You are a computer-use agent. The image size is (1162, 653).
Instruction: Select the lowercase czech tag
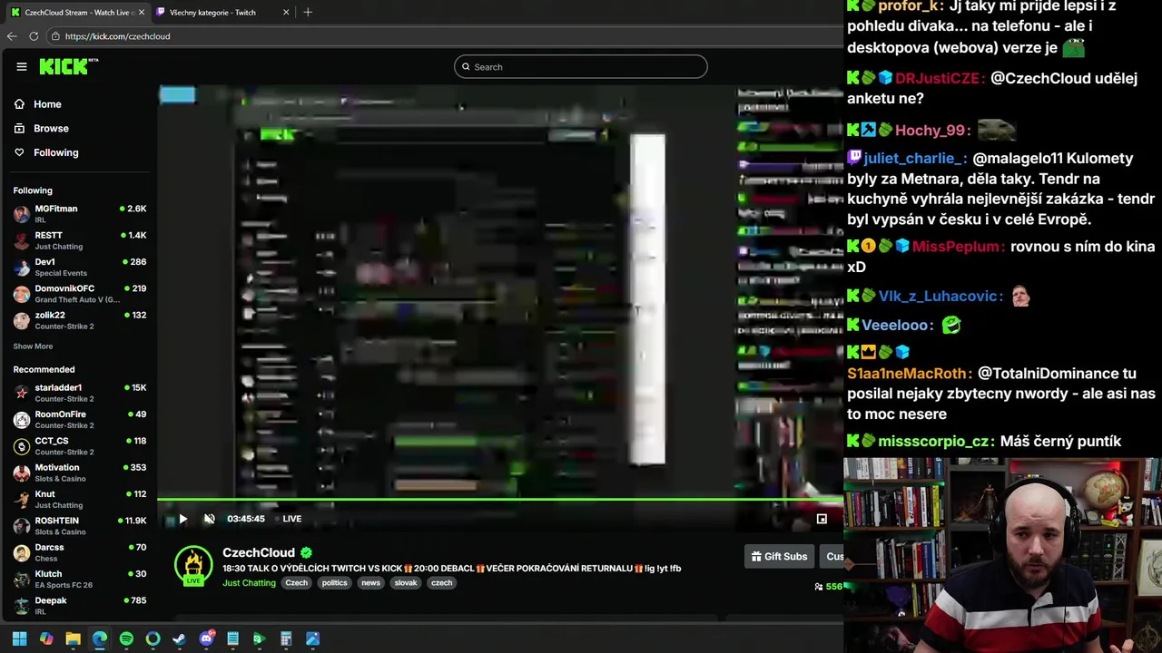[x=442, y=583]
